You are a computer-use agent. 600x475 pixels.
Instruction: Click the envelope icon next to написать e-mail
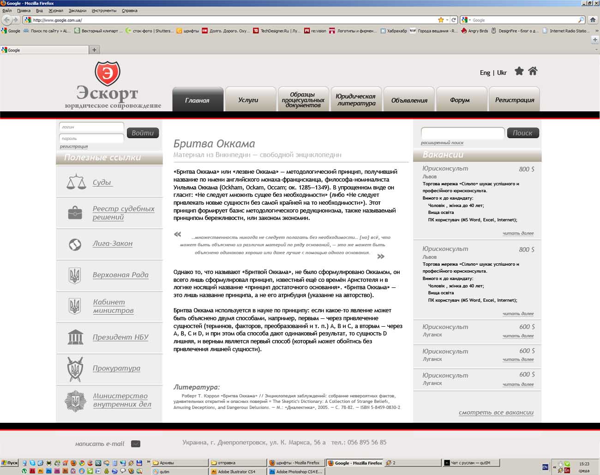click(x=136, y=444)
